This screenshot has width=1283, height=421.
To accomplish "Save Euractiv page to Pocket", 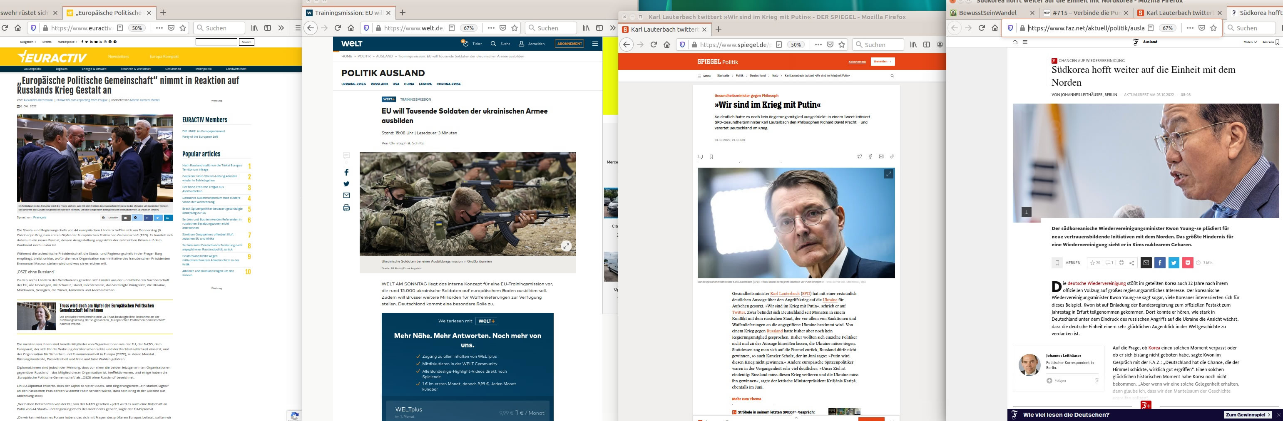I will [x=171, y=28].
